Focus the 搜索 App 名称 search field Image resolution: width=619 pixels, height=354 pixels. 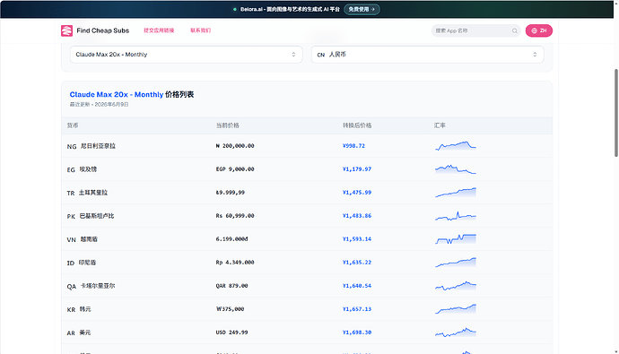tap(475, 30)
